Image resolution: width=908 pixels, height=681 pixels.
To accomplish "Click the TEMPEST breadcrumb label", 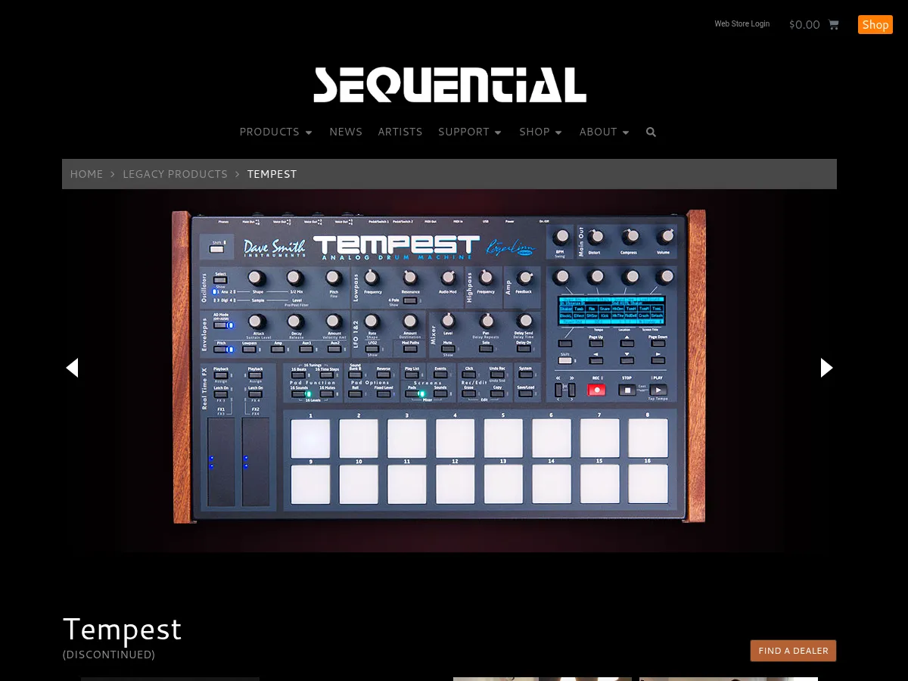I will click(272, 174).
